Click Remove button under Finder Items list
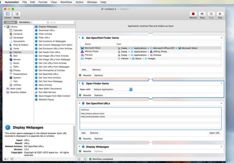The image size is (234, 163). (x=96, y=70)
